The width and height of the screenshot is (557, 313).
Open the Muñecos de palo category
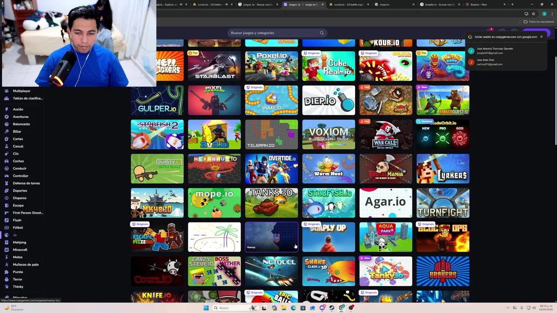click(26, 264)
